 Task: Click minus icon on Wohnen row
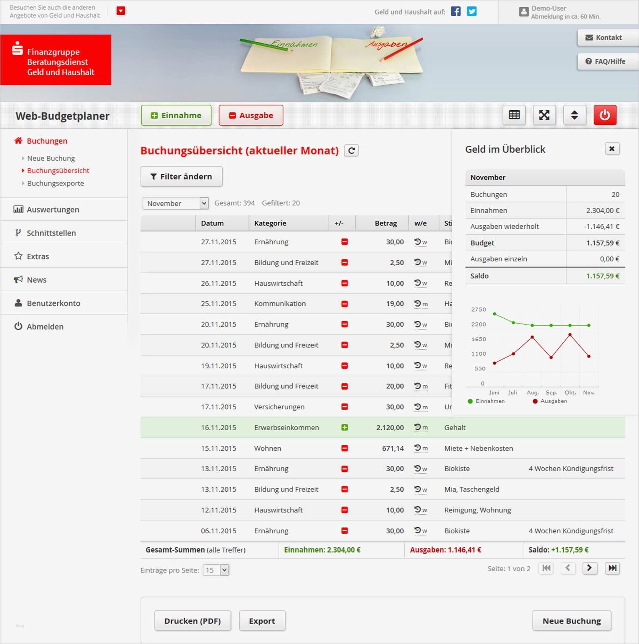tap(345, 448)
